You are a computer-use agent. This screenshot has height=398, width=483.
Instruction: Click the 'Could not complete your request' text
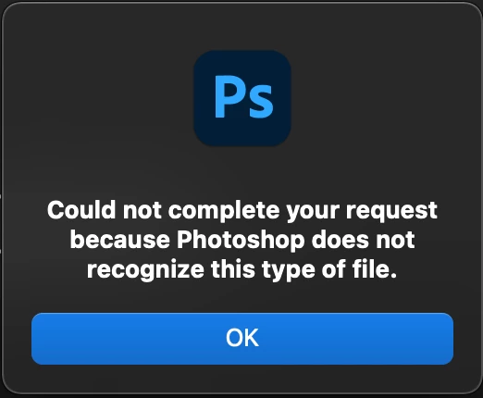242,210
